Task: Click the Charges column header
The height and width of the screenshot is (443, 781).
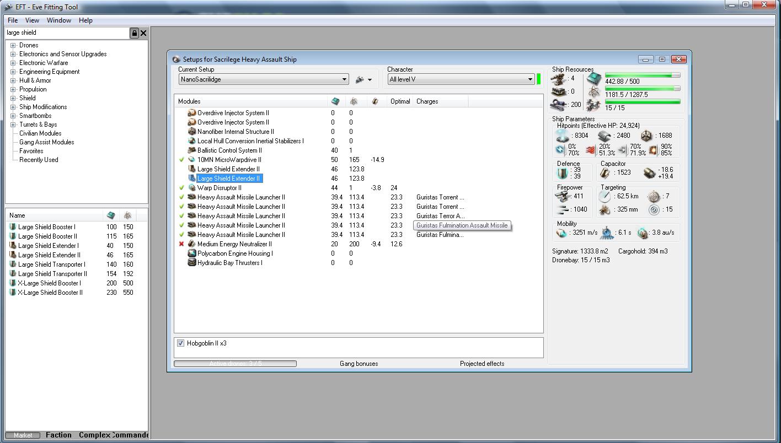Action: [x=441, y=101]
